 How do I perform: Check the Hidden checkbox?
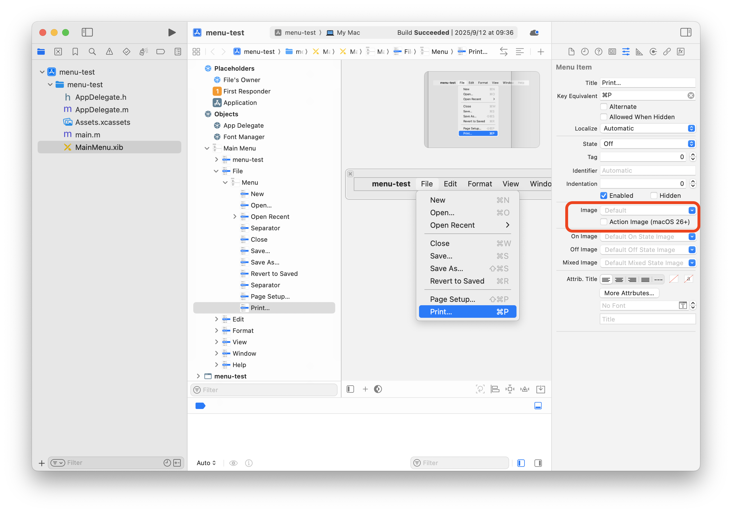click(654, 196)
